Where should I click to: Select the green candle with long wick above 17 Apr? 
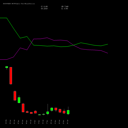tap(48, 113)
